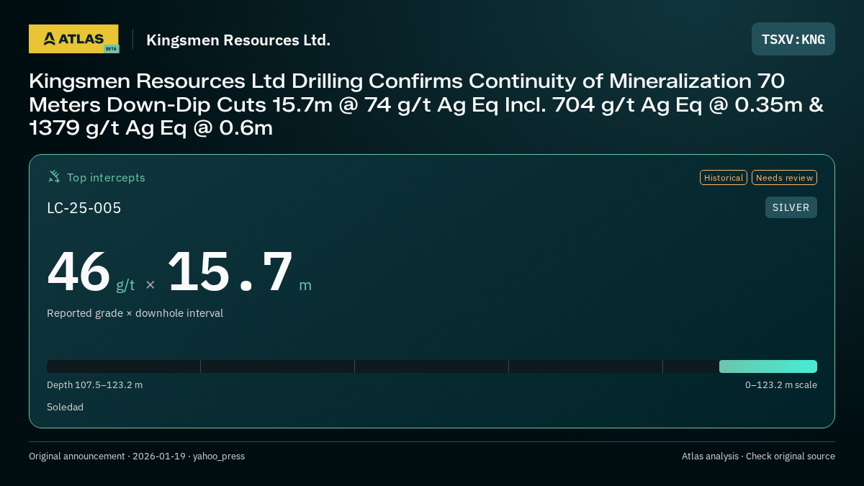864x486 pixels.
Task: Click drill hole ID LC-25-005
Action: [x=84, y=208]
